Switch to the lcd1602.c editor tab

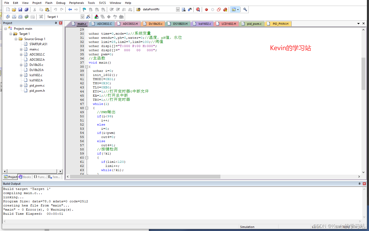point(203,24)
